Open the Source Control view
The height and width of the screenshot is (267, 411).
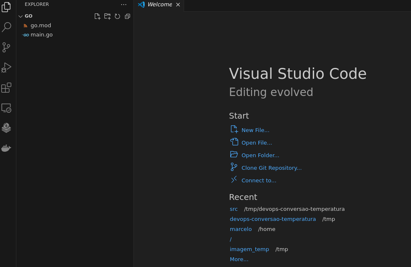coord(6,47)
